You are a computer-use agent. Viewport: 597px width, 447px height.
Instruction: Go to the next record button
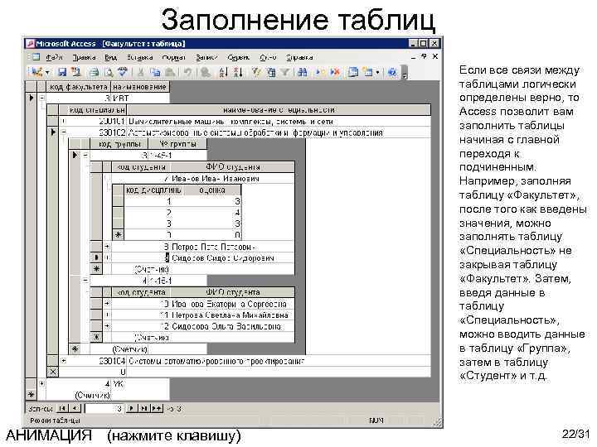tap(132, 409)
